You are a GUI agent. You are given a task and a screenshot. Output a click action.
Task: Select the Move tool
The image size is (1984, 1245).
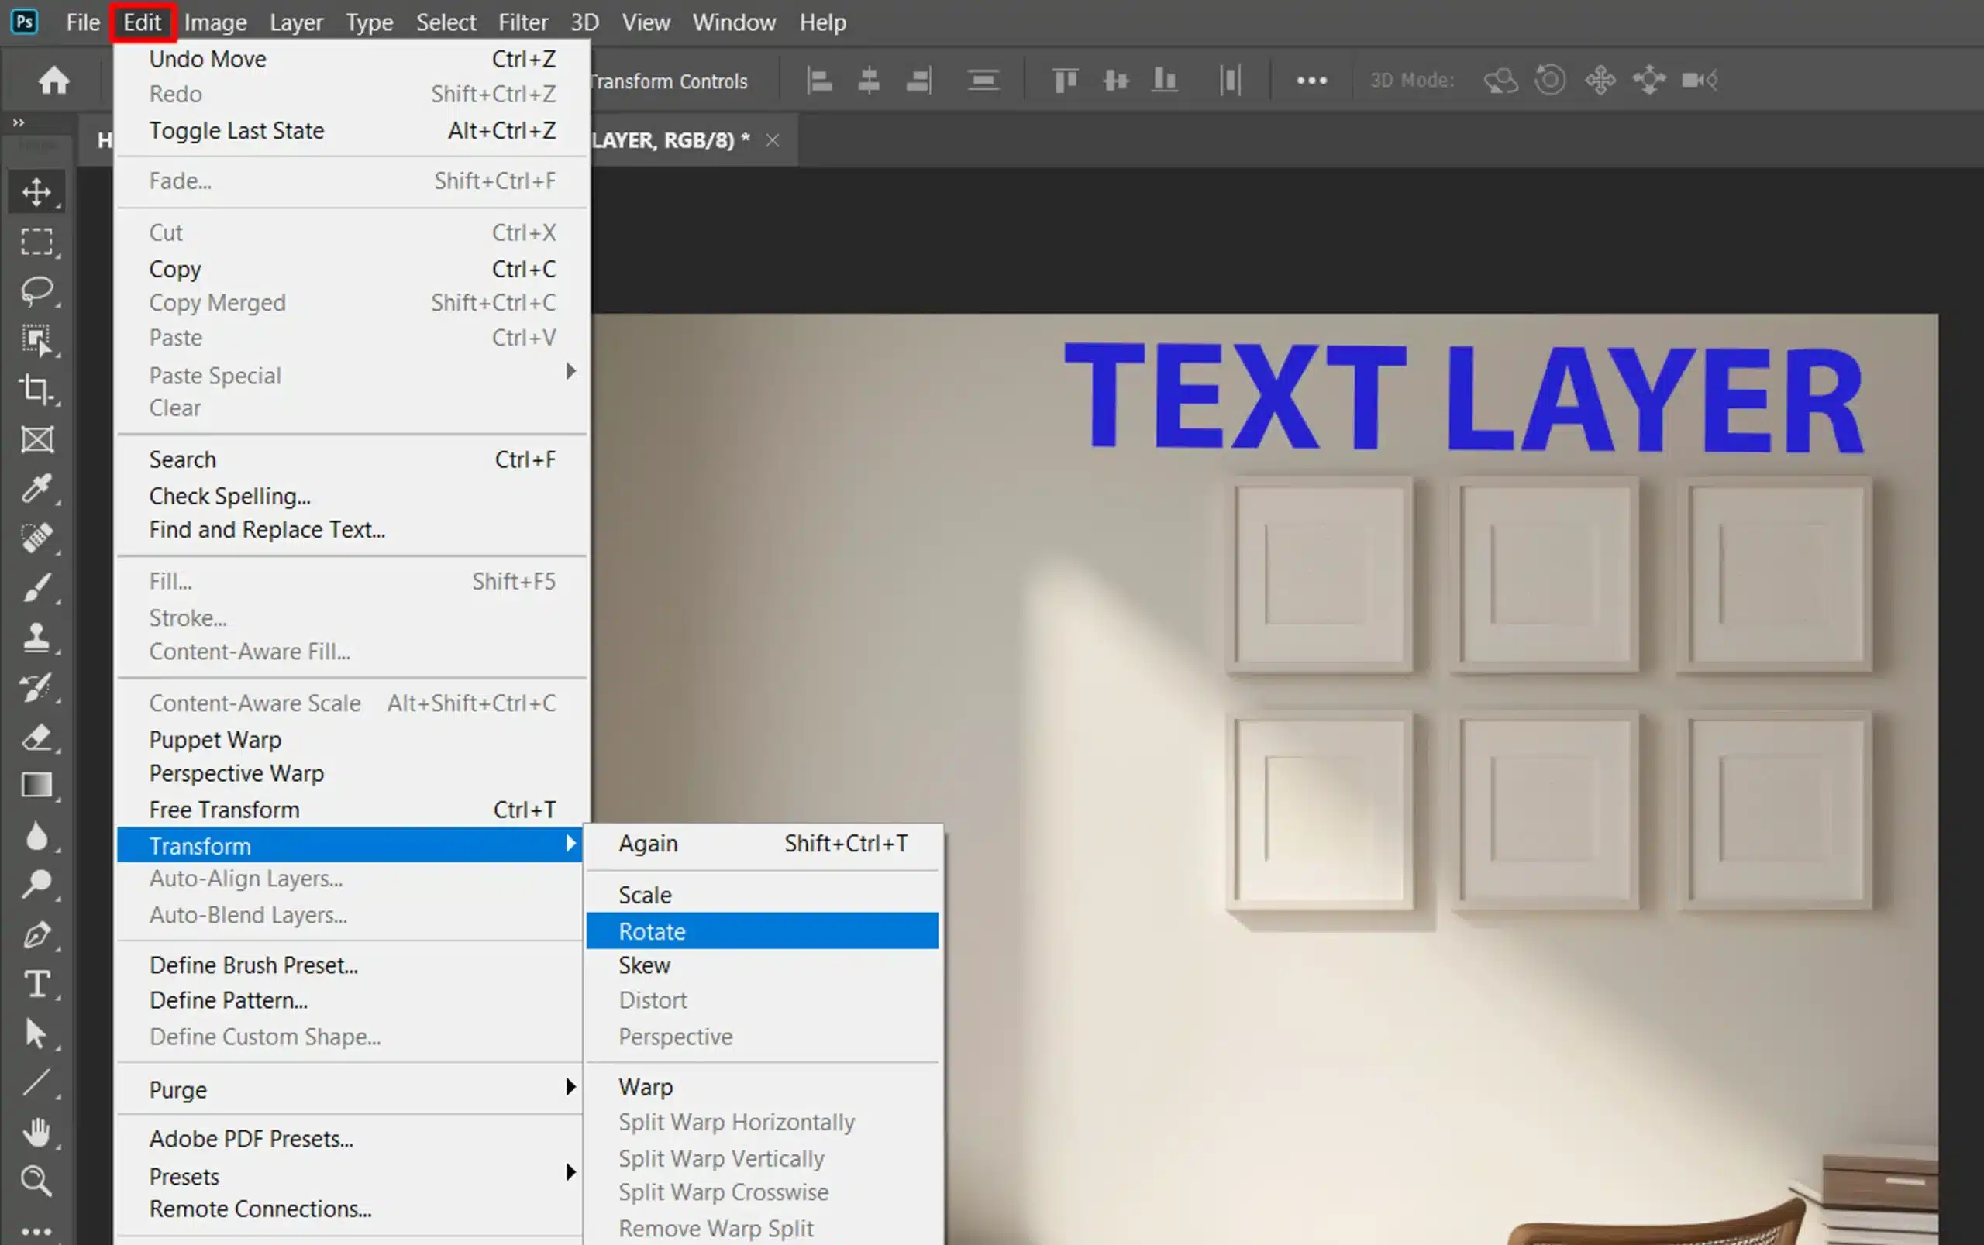click(x=36, y=192)
